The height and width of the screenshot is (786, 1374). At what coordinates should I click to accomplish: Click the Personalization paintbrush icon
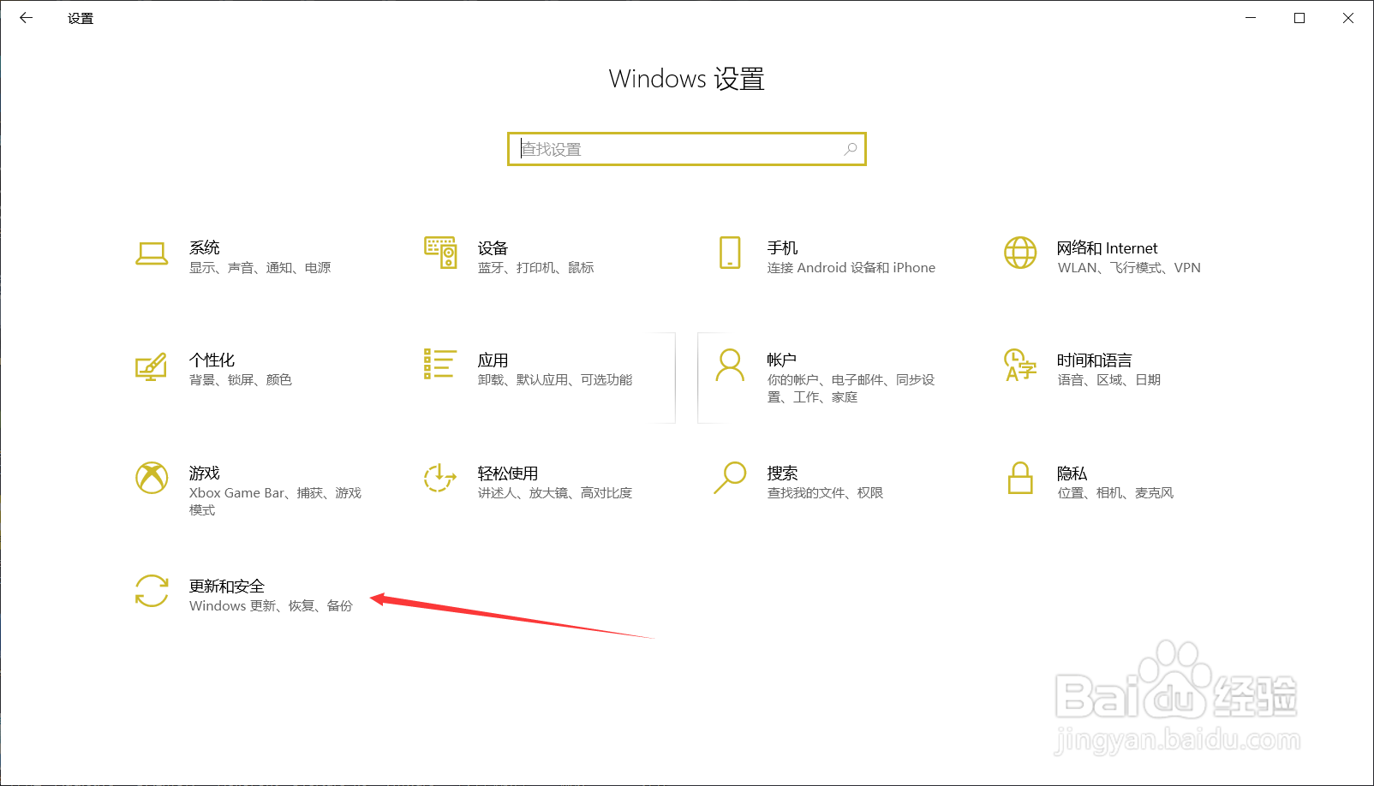(x=151, y=366)
